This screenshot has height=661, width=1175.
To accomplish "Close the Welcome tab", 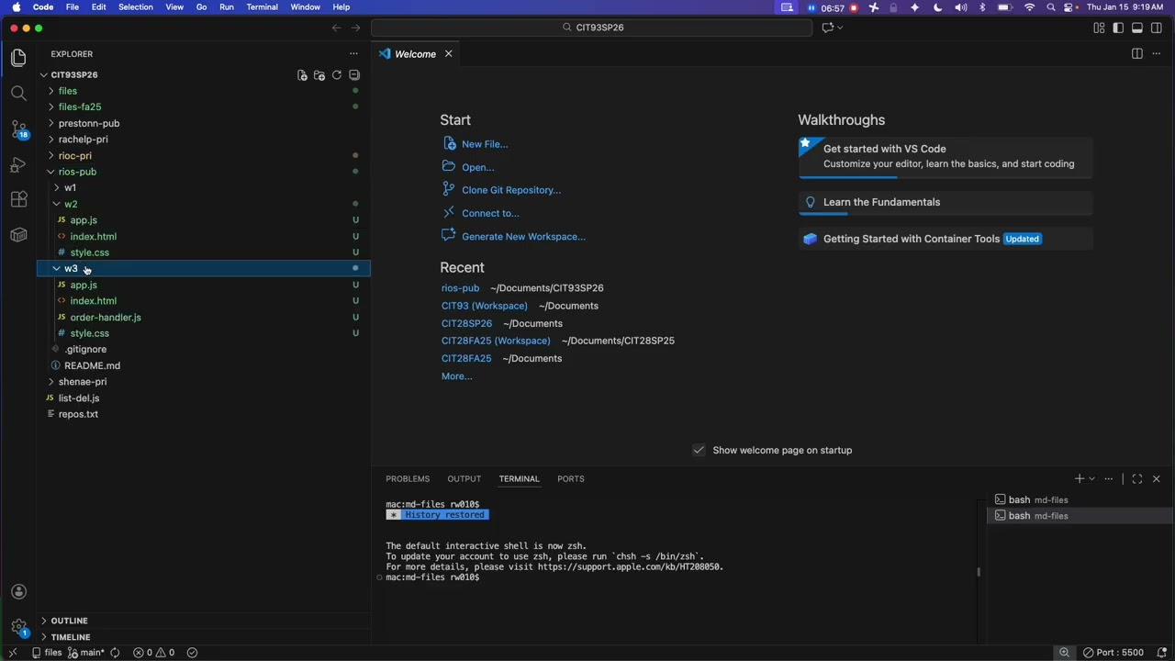I will (449, 54).
